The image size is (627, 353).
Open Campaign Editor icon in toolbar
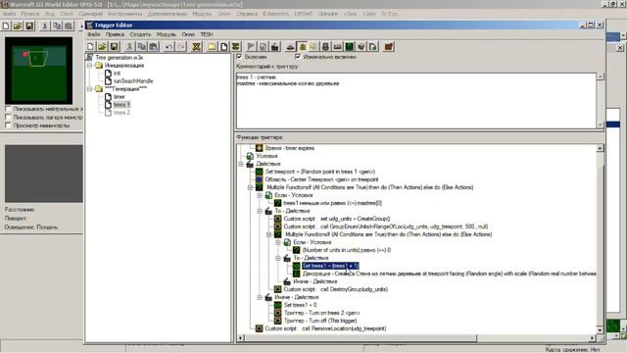point(337,47)
